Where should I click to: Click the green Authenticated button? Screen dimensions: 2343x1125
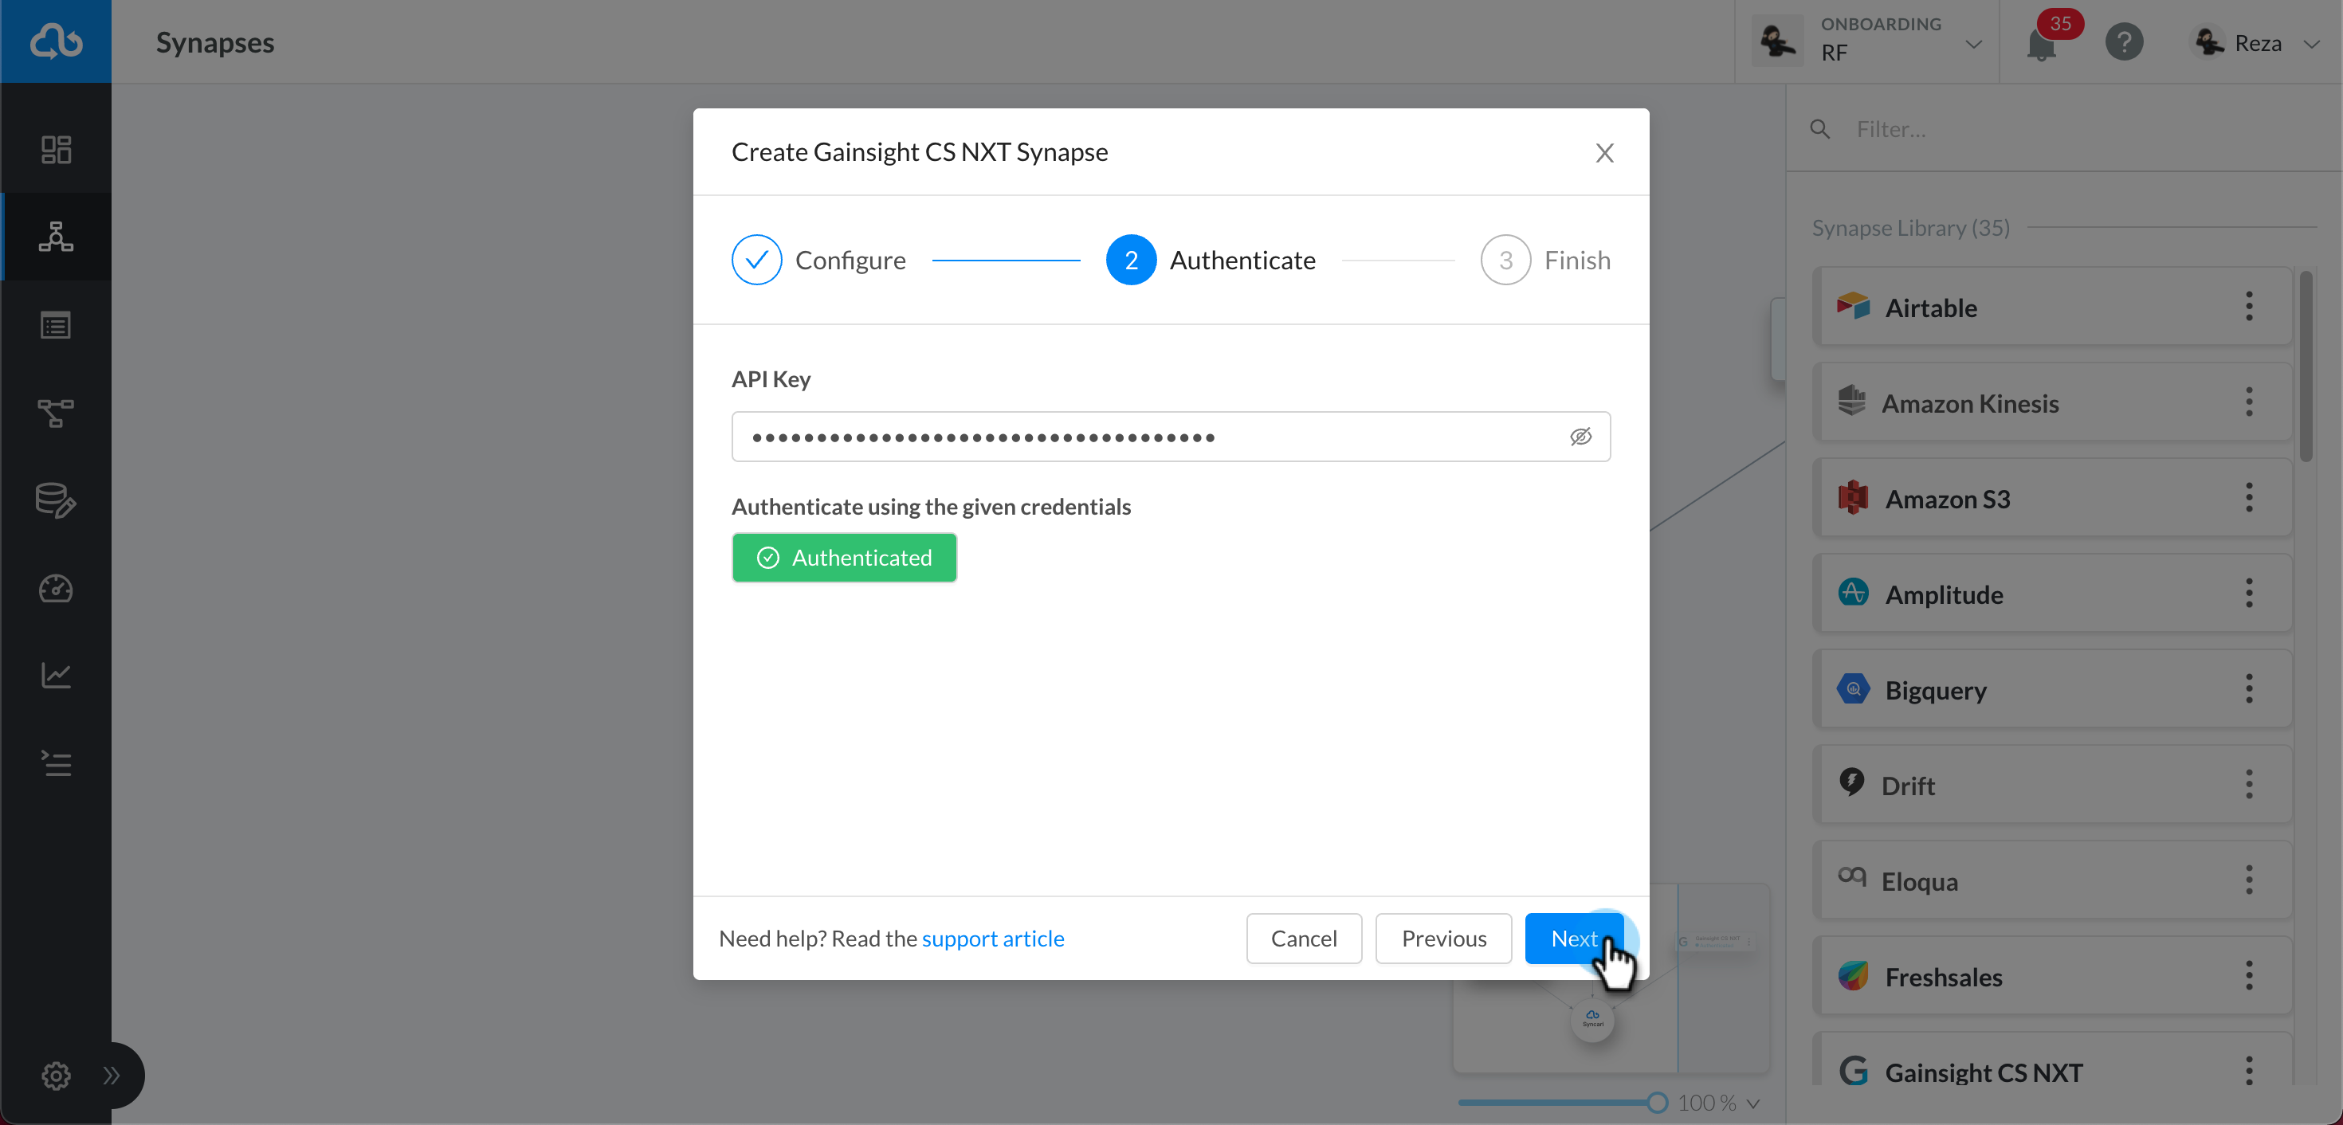point(843,558)
